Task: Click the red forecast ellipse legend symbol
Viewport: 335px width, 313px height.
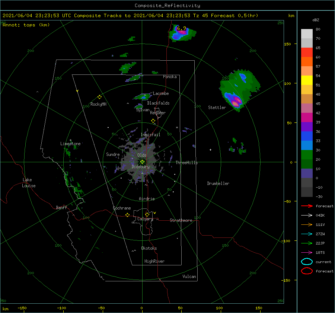Action: [307, 271]
